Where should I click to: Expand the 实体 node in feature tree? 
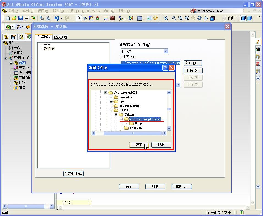(x=11, y=64)
